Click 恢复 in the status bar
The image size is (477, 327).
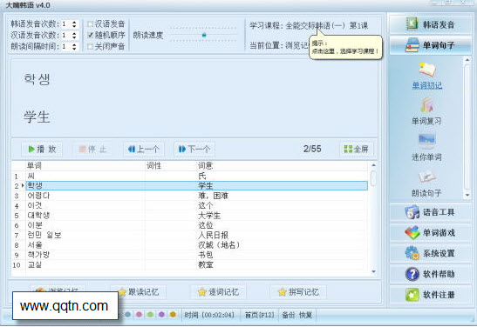305,315
